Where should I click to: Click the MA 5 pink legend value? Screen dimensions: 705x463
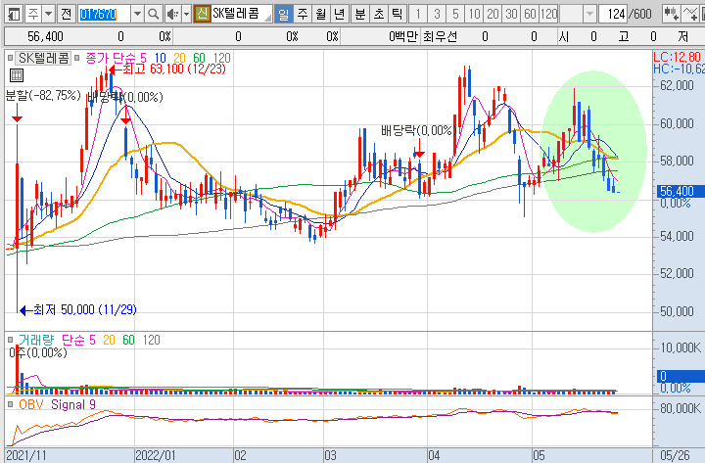click(x=143, y=58)
